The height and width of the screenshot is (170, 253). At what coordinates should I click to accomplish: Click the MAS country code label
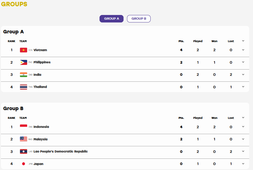coord(31,139)
